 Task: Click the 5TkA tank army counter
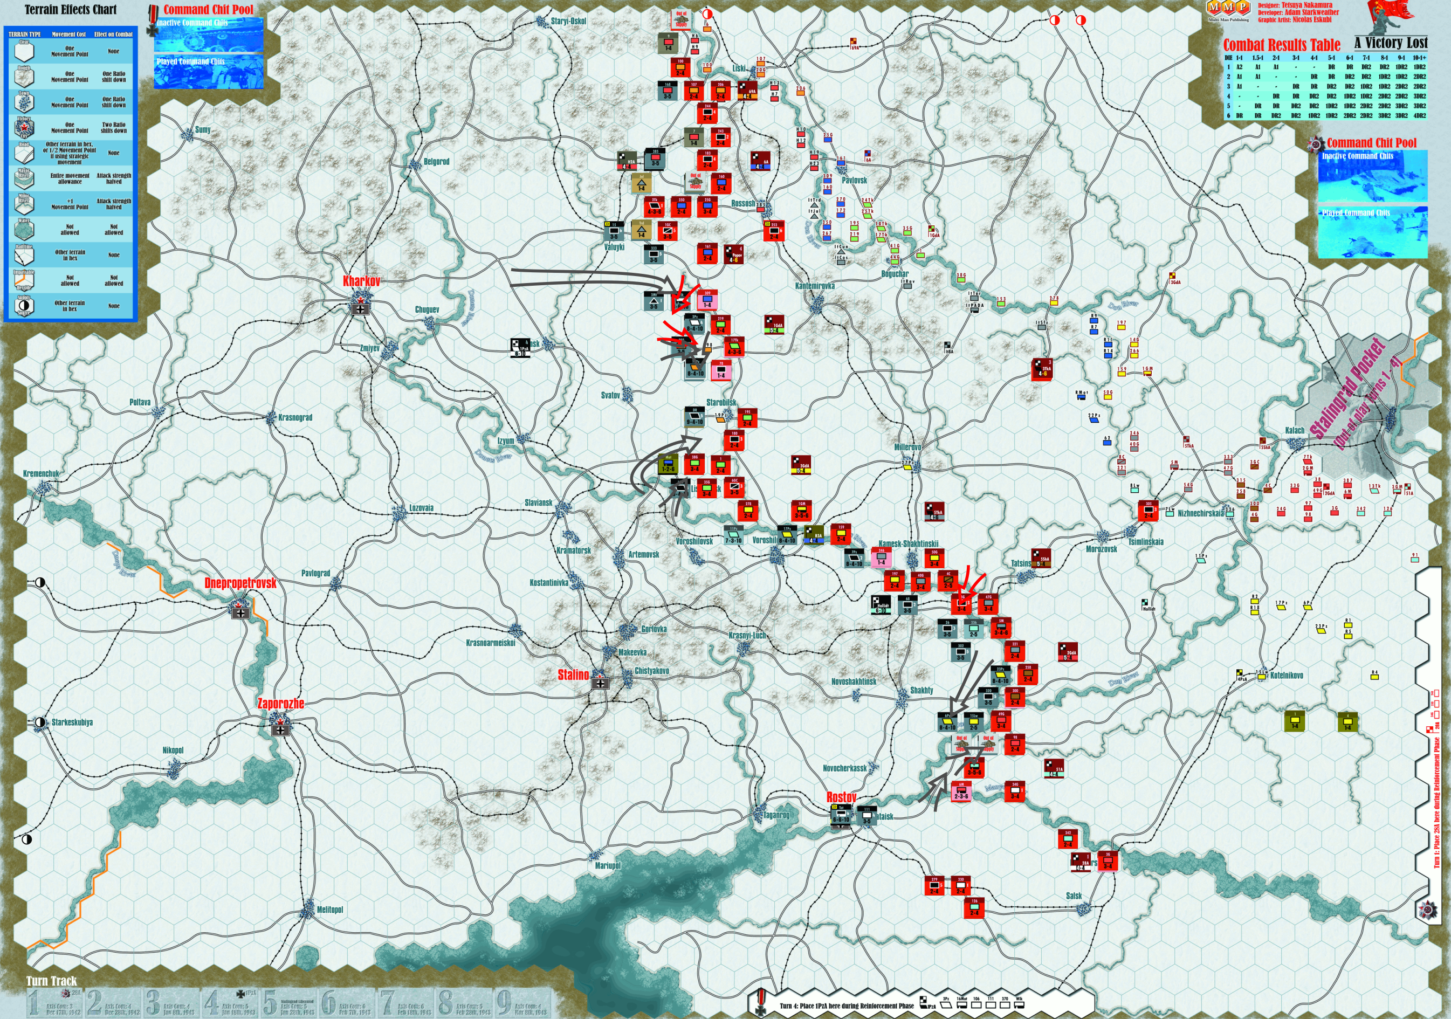[x=933, y=511]
